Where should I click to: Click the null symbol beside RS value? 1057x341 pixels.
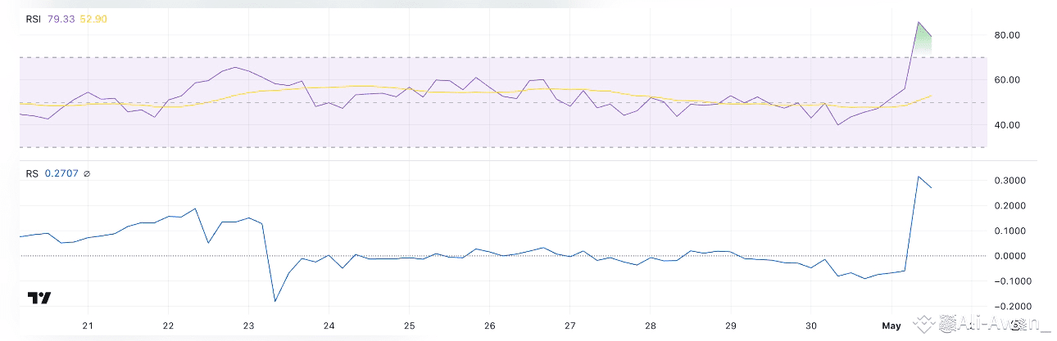[88, 173]
